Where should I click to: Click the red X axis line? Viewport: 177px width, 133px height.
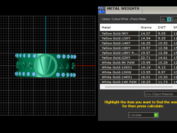pos(85,66)
